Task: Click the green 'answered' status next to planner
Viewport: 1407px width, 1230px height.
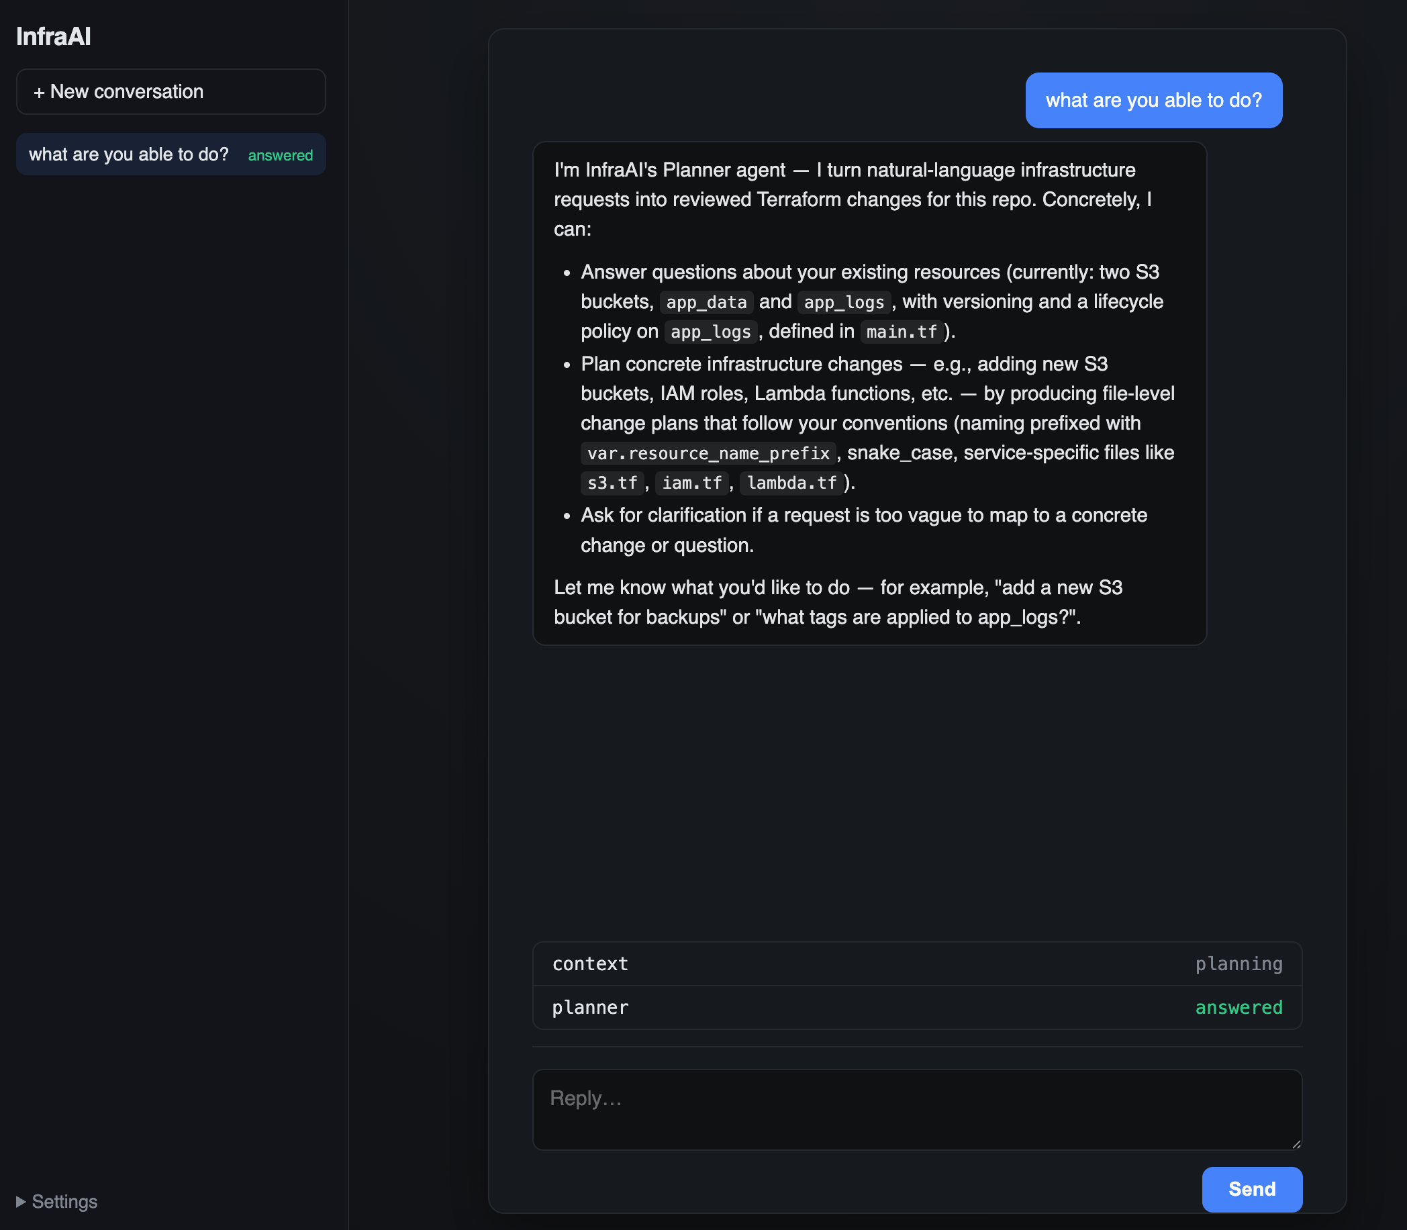Action: 1238,1008
